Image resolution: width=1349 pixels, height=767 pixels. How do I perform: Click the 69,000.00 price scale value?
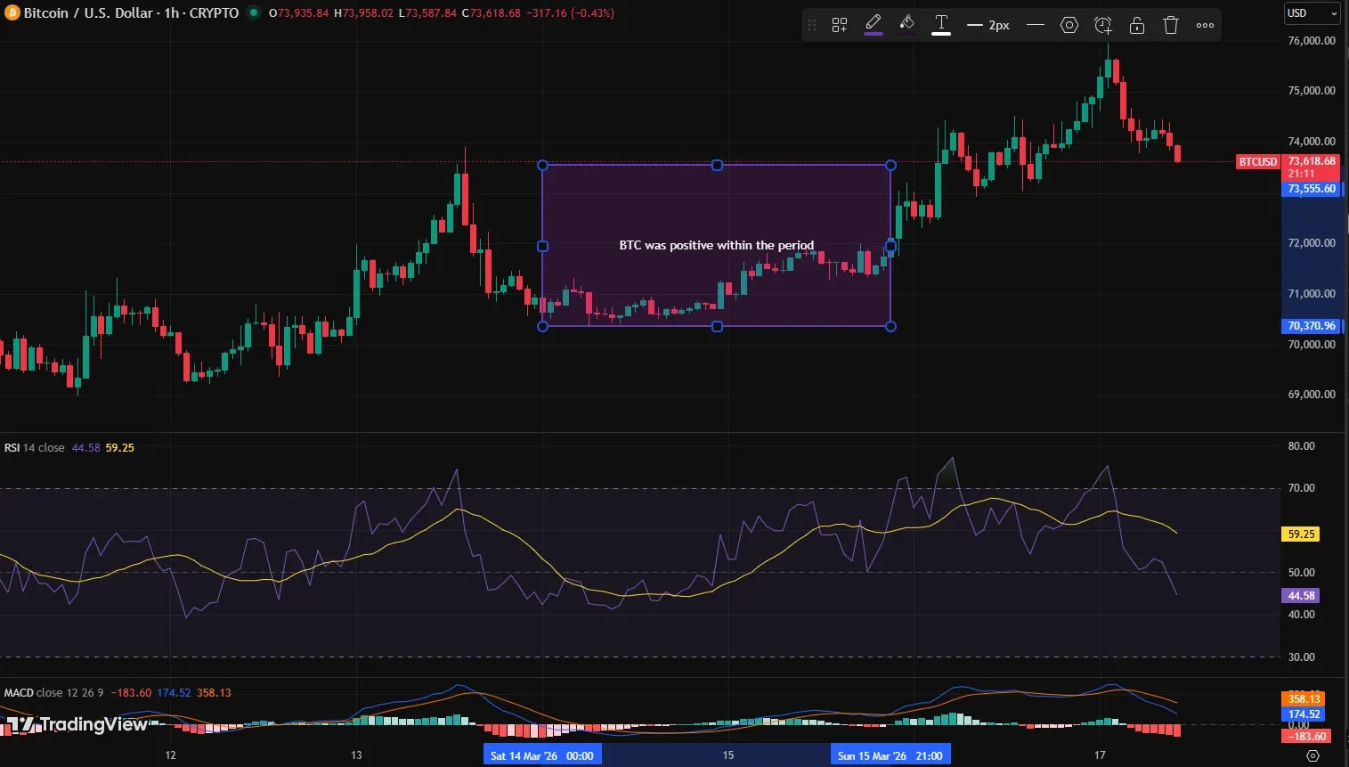(1312, 395)
